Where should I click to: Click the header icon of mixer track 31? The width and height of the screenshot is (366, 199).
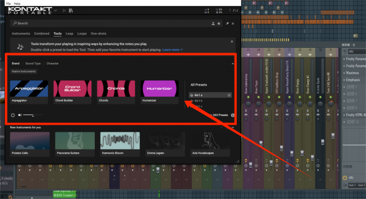point(330,55)
